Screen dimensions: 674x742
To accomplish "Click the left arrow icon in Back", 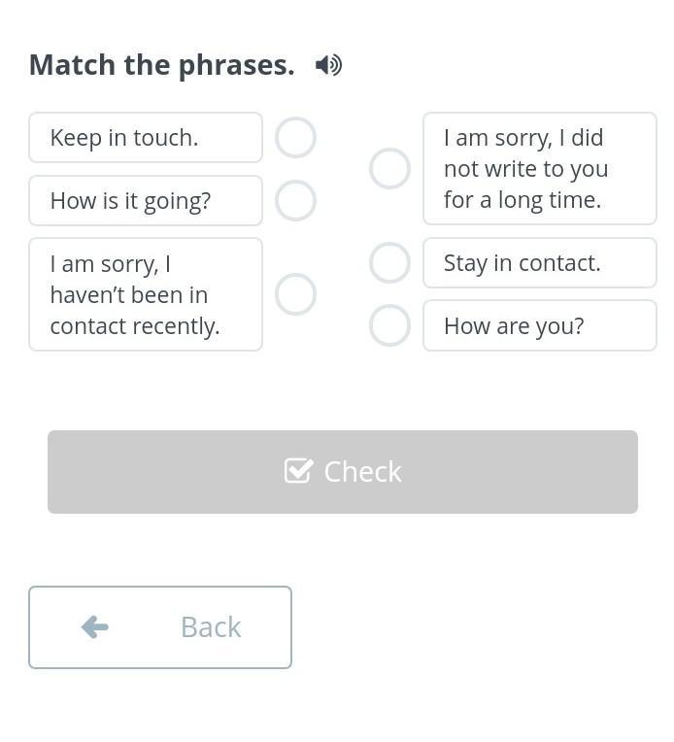I will (94, 626).
